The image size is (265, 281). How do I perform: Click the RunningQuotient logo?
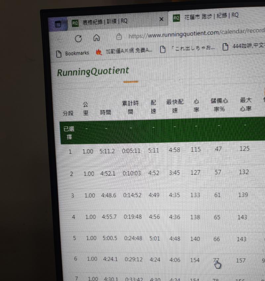tap(93, 71)
